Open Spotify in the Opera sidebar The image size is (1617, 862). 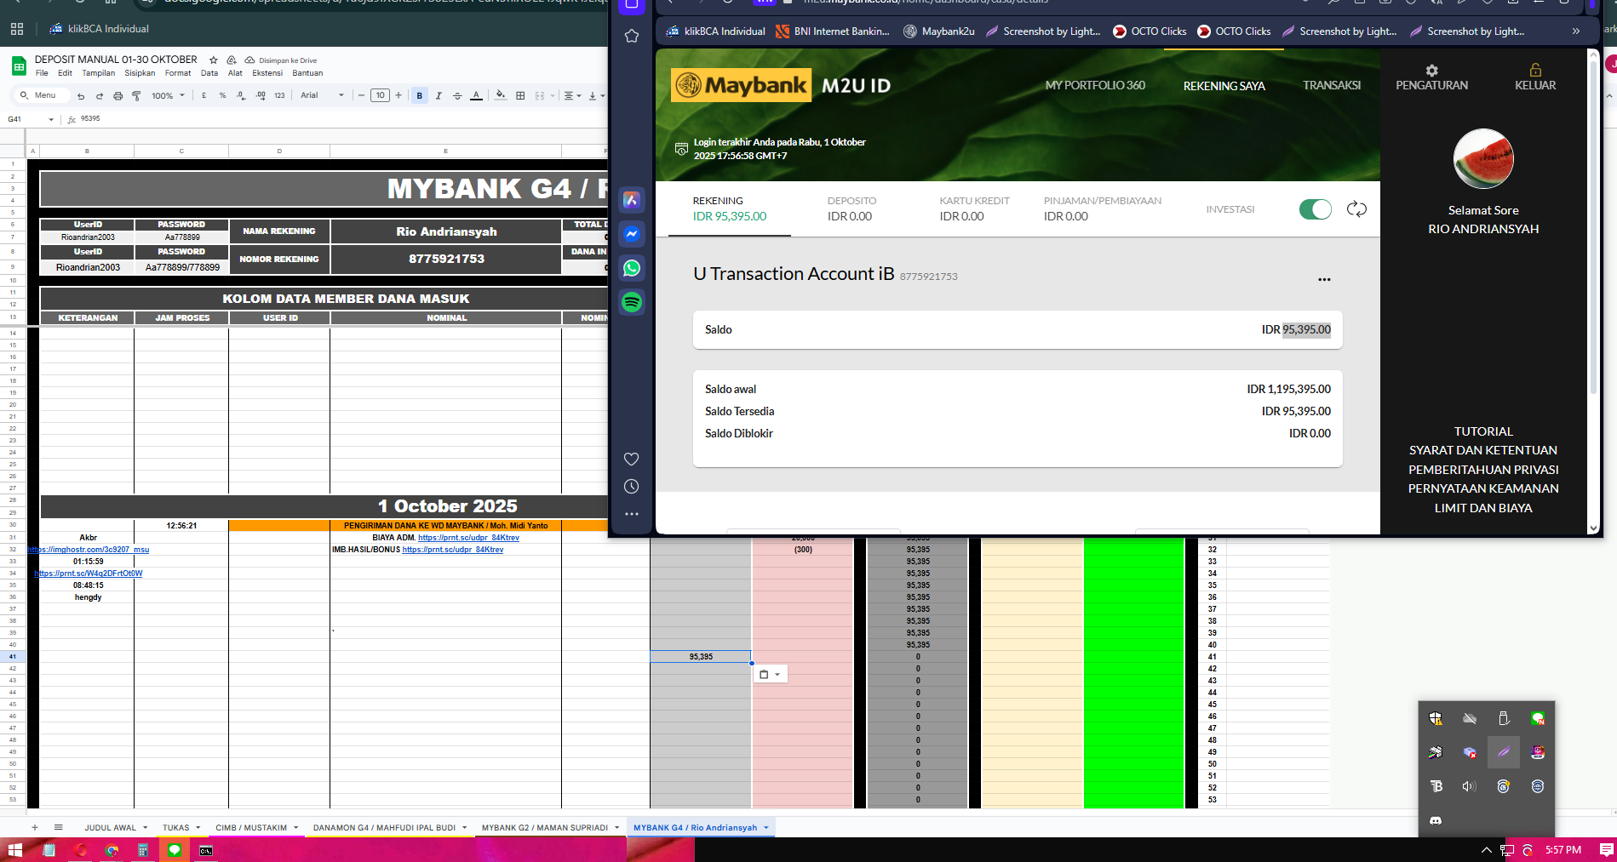[631, 302]
